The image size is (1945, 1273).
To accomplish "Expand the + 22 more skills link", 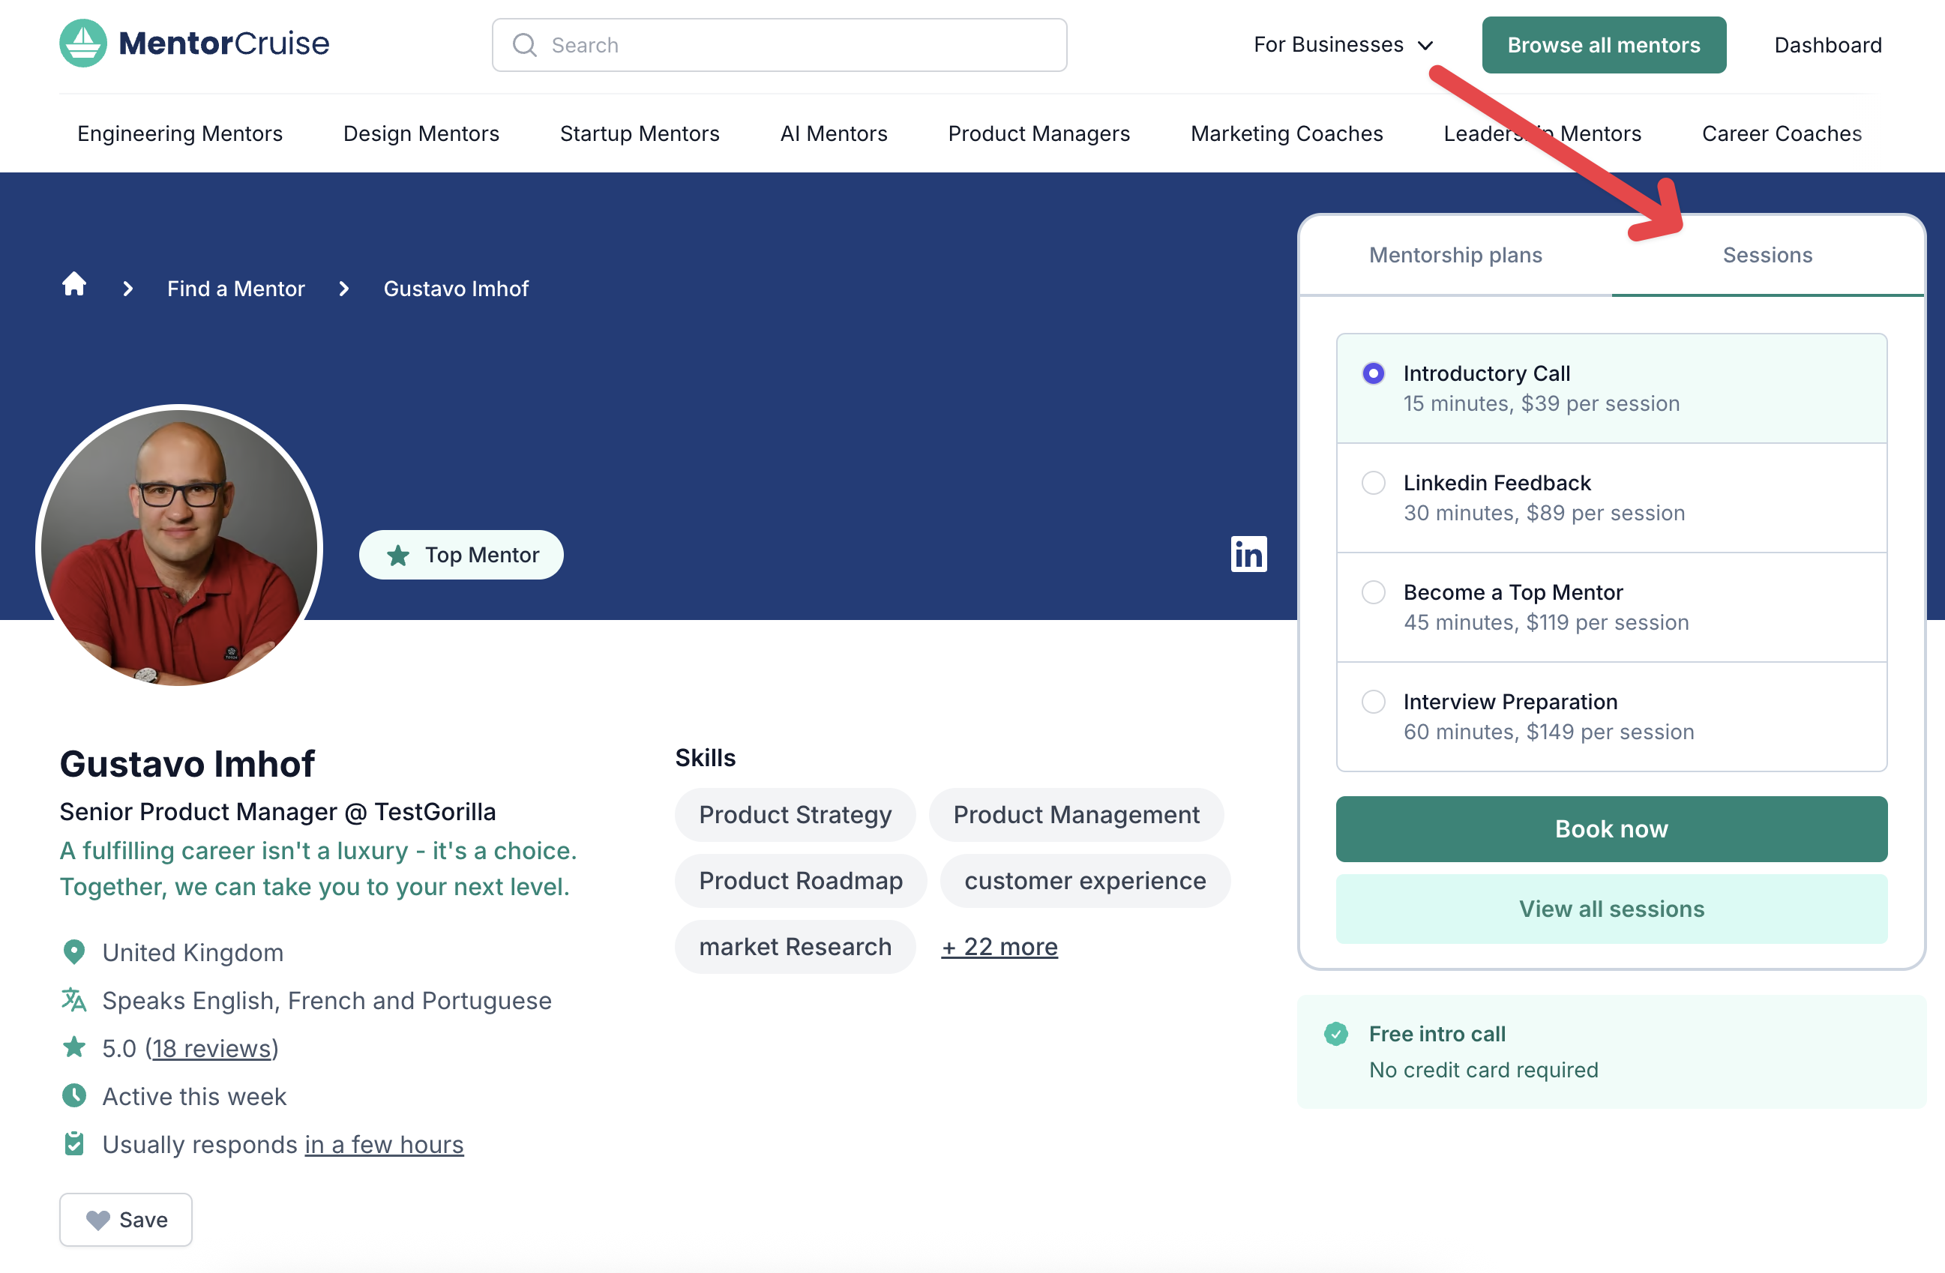I will point(999,946).
